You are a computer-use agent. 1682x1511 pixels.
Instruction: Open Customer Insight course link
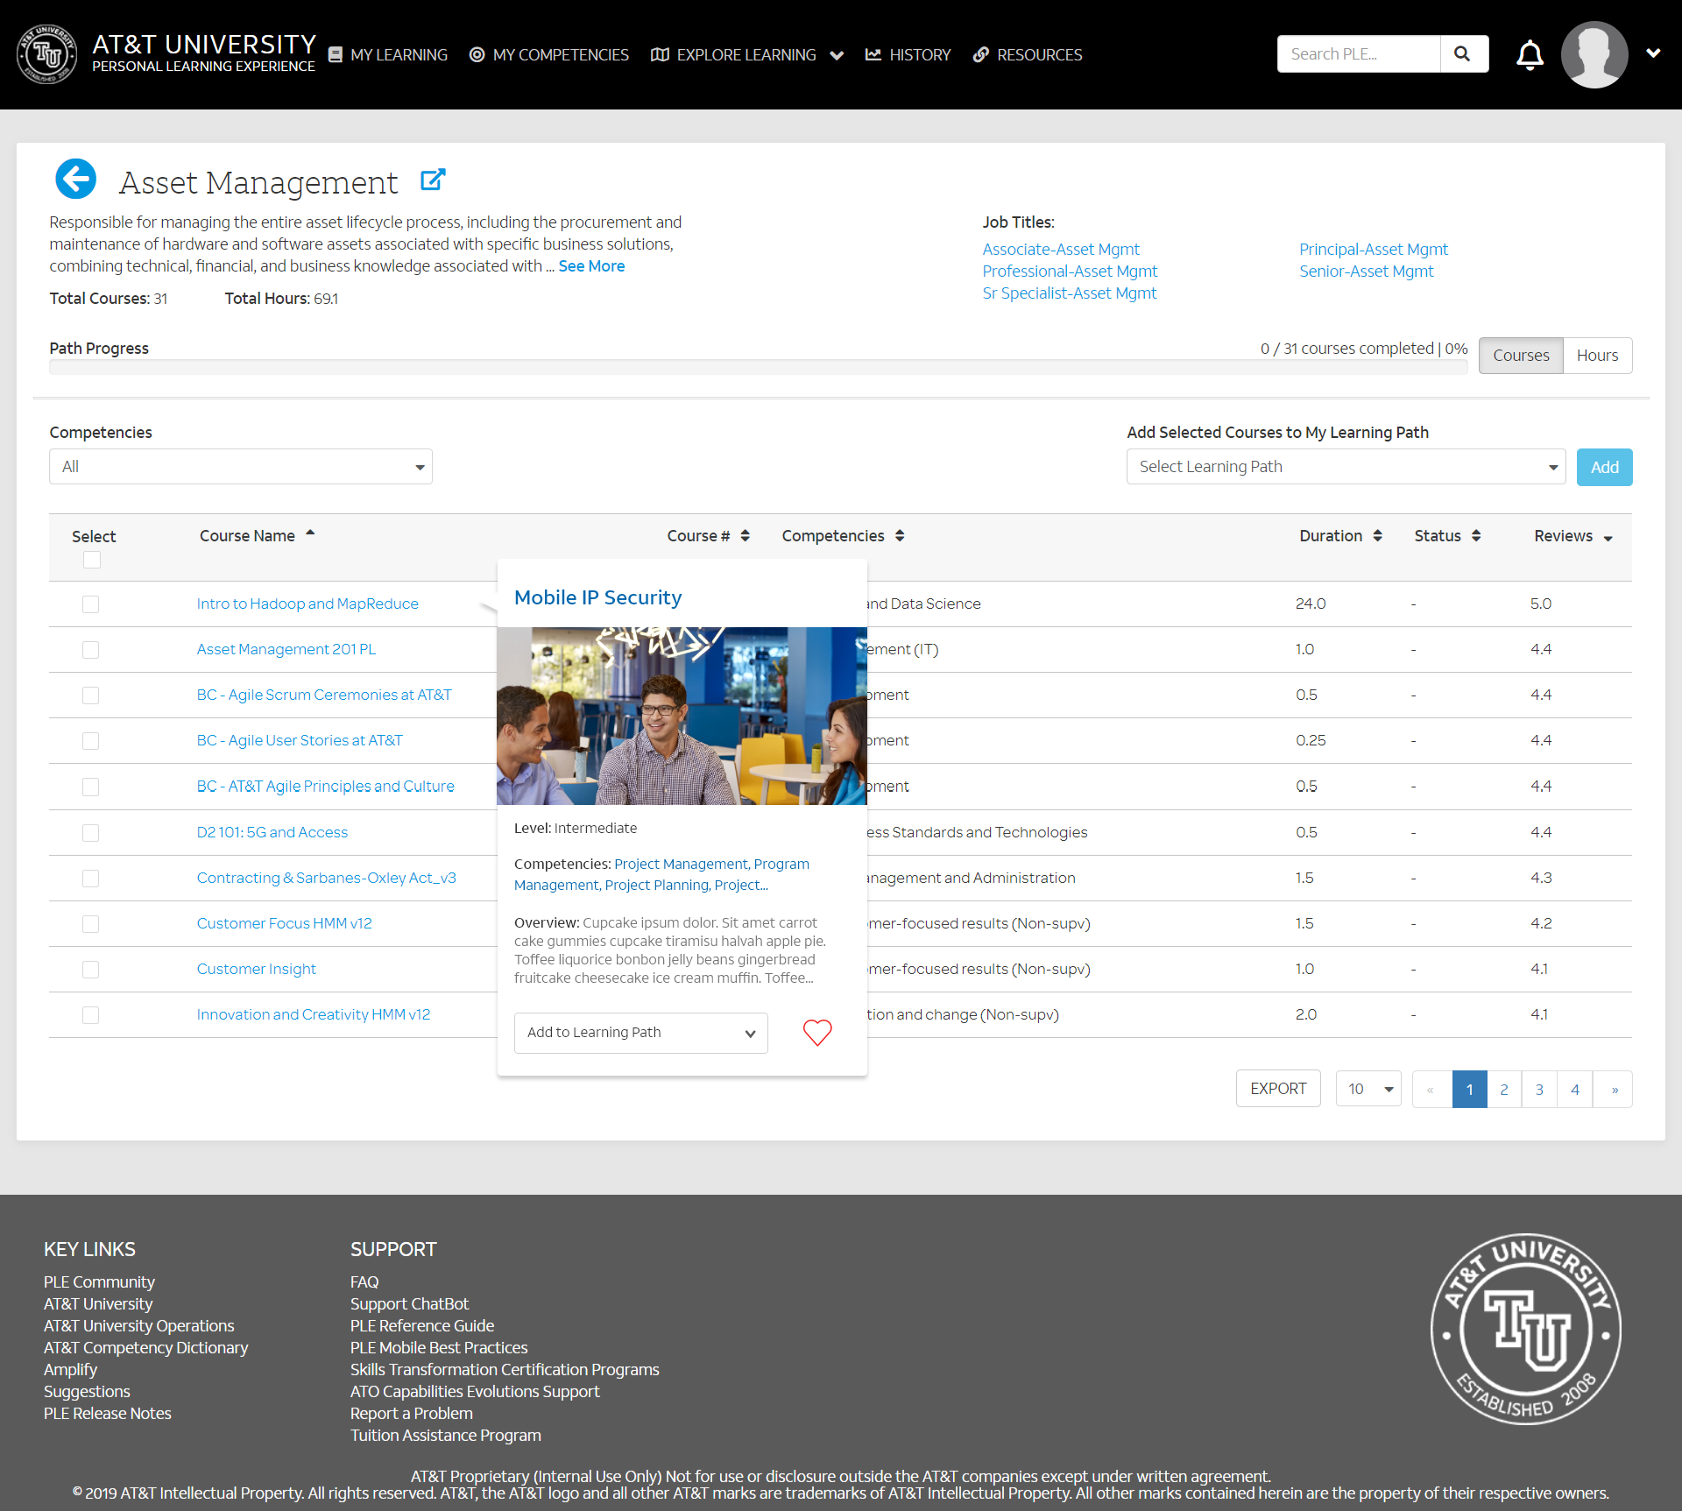pos(256,969)
